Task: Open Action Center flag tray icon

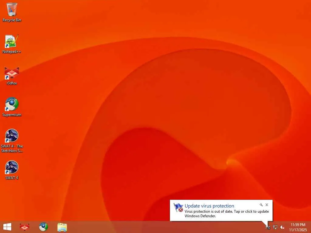Action: coord(268,227)
